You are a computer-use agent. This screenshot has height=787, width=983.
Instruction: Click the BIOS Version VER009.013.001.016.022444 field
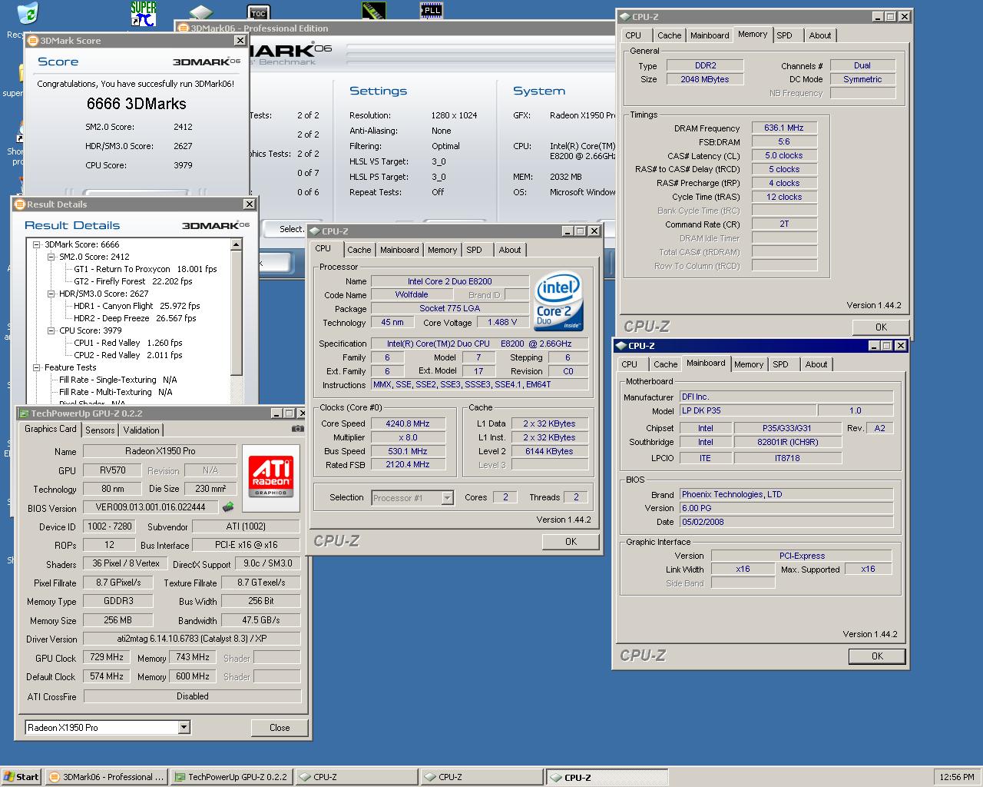pos(151,507)
